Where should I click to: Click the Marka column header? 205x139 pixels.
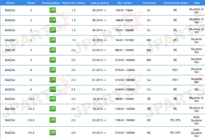click(10, 3)
